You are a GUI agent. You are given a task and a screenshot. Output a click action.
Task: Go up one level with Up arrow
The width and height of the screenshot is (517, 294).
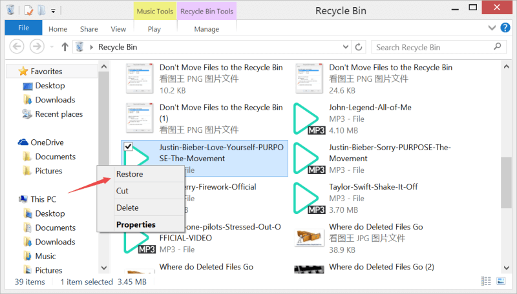65,47
